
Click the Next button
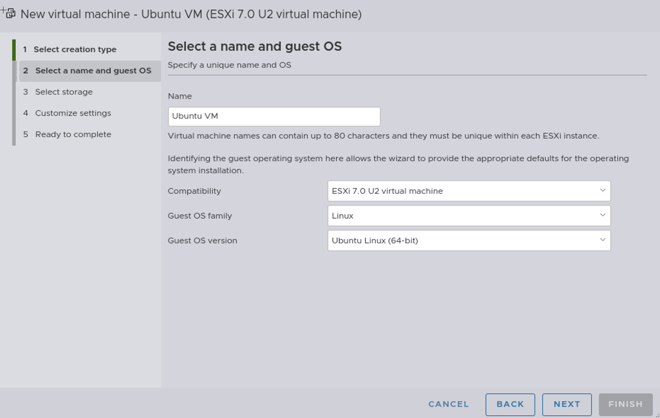pos(566,404)
